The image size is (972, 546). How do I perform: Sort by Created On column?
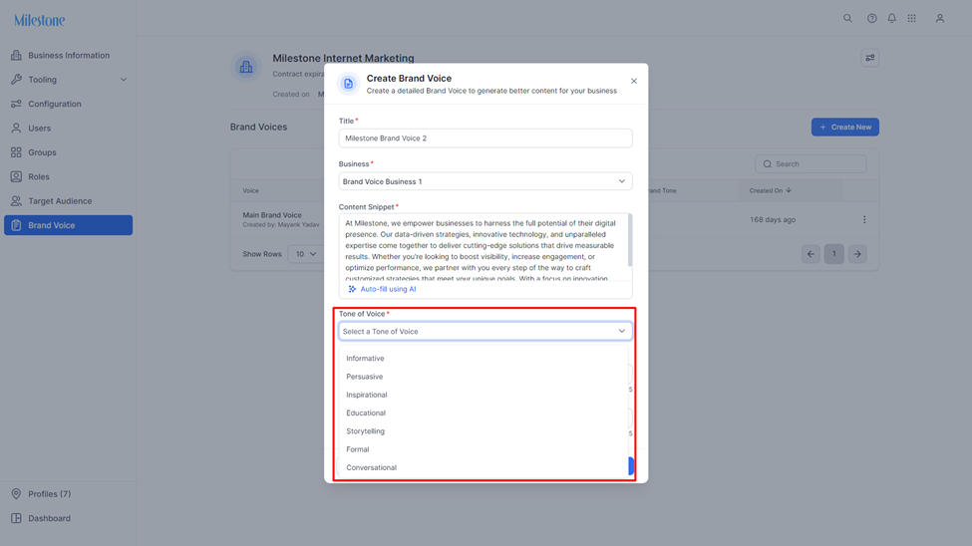770,190
